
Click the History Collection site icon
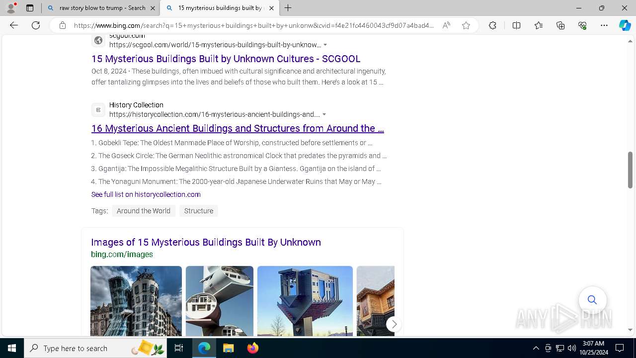point(98,109)
